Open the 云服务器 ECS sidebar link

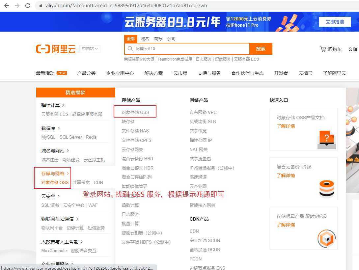click(x=55, y=114)
